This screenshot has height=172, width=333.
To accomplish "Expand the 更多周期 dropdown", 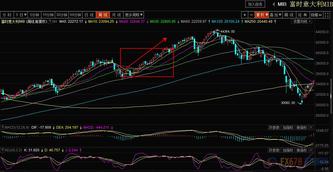I will coord(134,15).
